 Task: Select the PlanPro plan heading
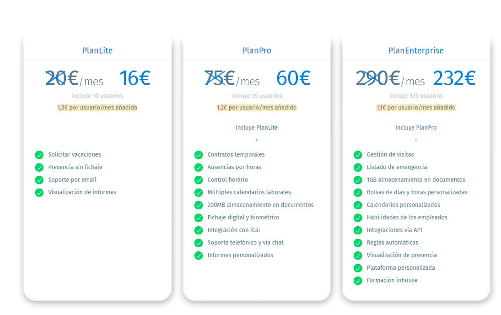[257, 51]
